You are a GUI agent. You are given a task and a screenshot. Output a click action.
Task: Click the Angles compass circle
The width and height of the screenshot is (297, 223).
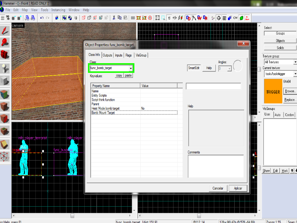pyautogui.click(x=238, y=66)
